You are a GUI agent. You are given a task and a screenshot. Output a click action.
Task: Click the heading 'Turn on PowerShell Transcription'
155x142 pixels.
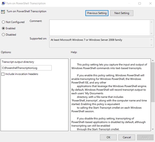[x=27, y=11]
